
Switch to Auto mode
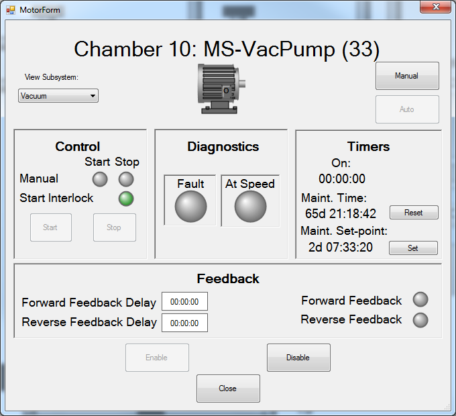pos(406,109)
